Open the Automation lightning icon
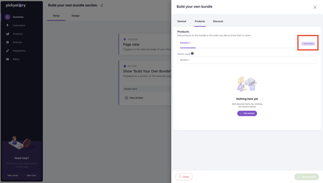Screen dimensions: 323x183 point(8,25)
